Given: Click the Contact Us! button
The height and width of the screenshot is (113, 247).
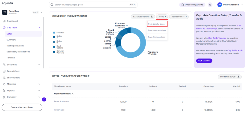Looking at the screenshot, I should pos(204,61).
